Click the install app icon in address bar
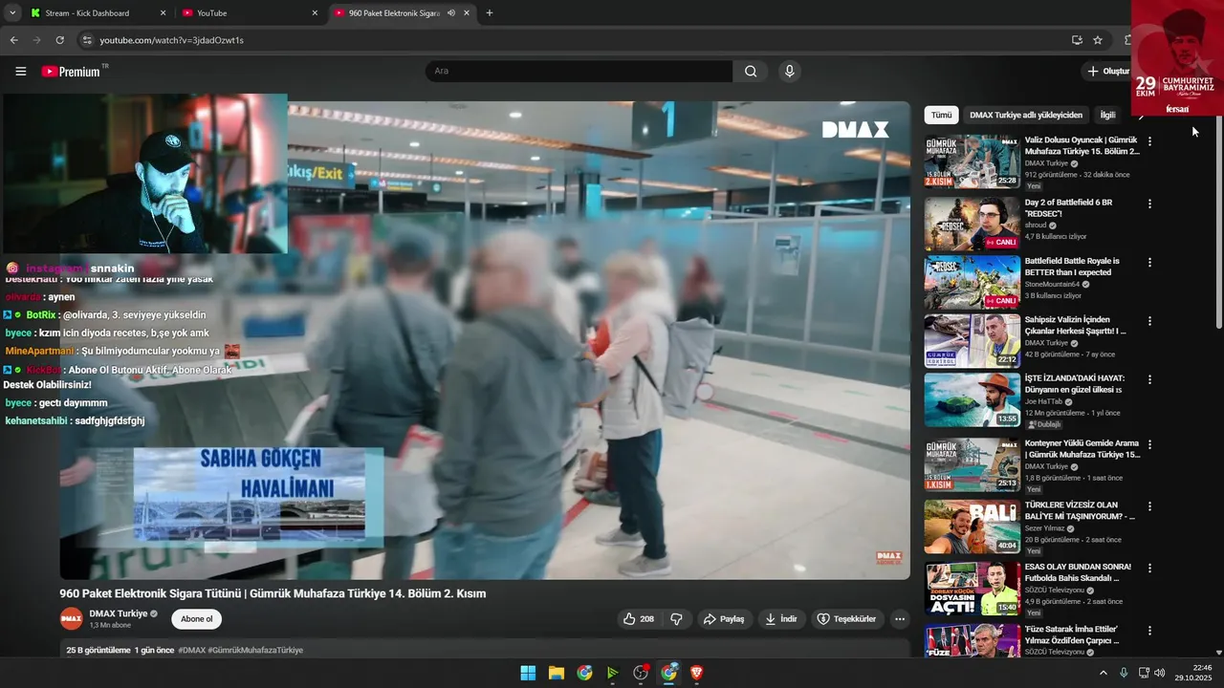Image resolution: width=1224 pixels, height=688 pixels. 1077,40
